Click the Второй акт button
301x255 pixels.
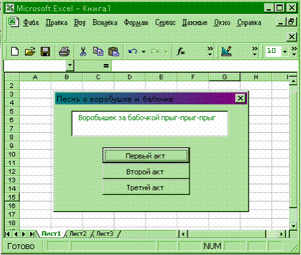[146, 171]
